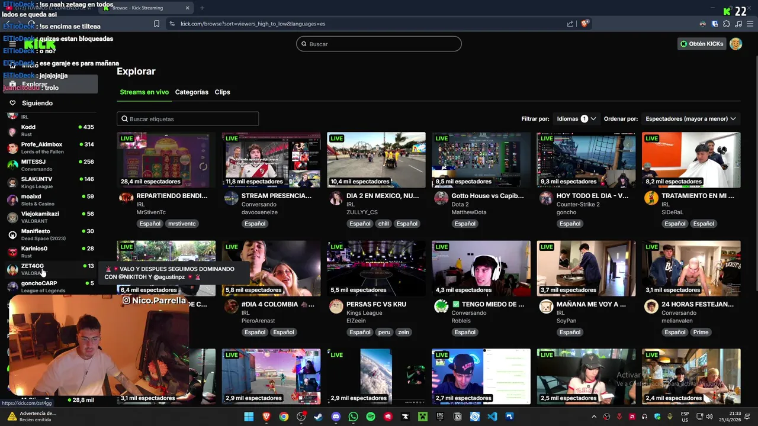Show hidden system tray icons chevron

[x=594, y=417]
